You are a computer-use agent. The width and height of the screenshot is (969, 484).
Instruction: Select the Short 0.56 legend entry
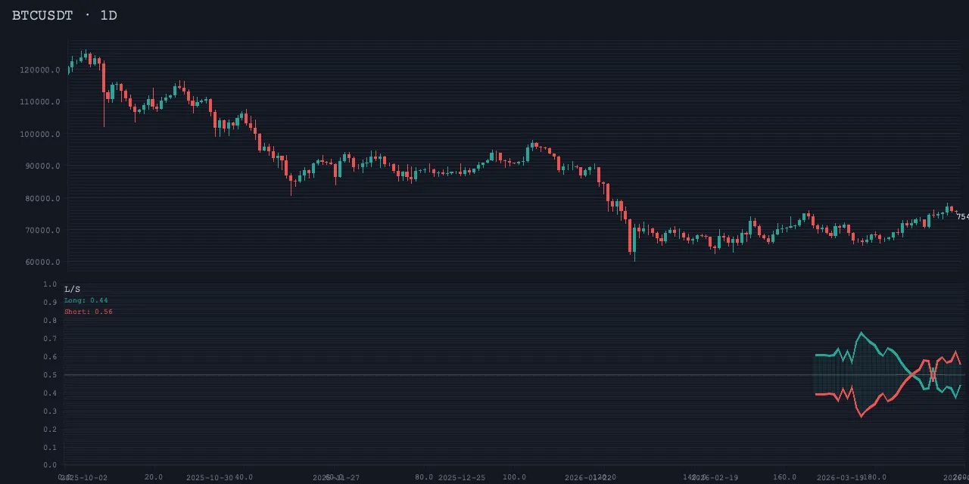(88, 312)
